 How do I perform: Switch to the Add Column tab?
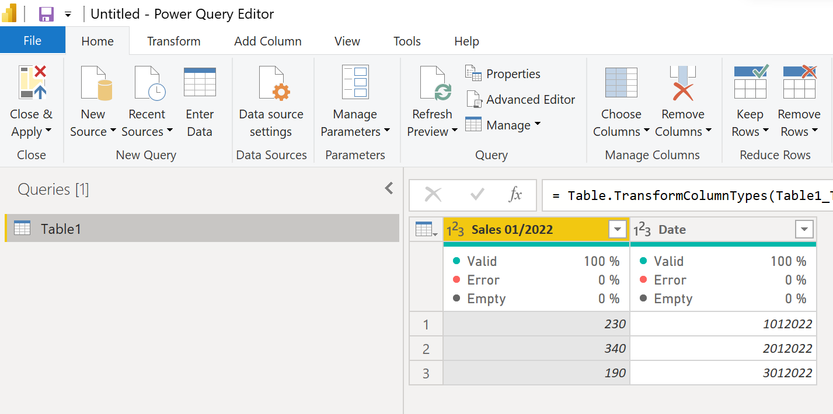(268, 41)
